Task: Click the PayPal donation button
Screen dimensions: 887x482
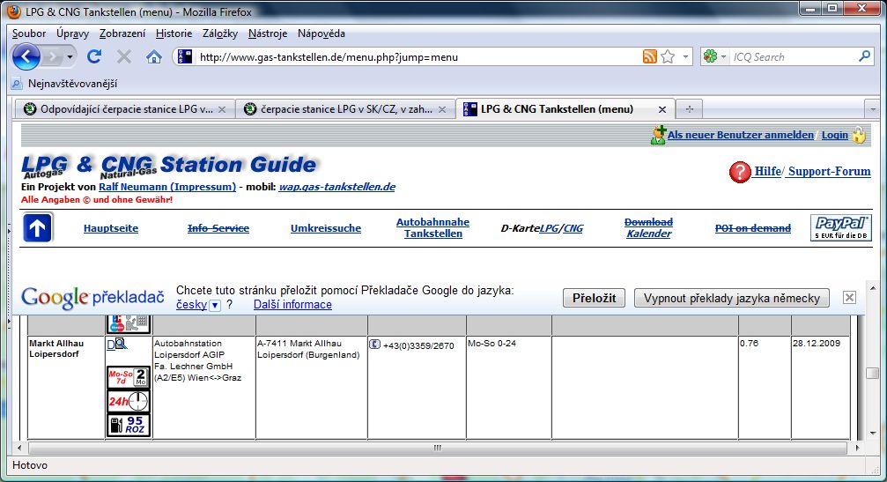Action: 841,227
